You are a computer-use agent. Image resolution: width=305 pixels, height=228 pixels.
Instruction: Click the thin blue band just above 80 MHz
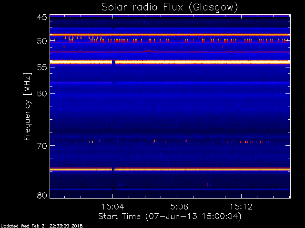170,189
